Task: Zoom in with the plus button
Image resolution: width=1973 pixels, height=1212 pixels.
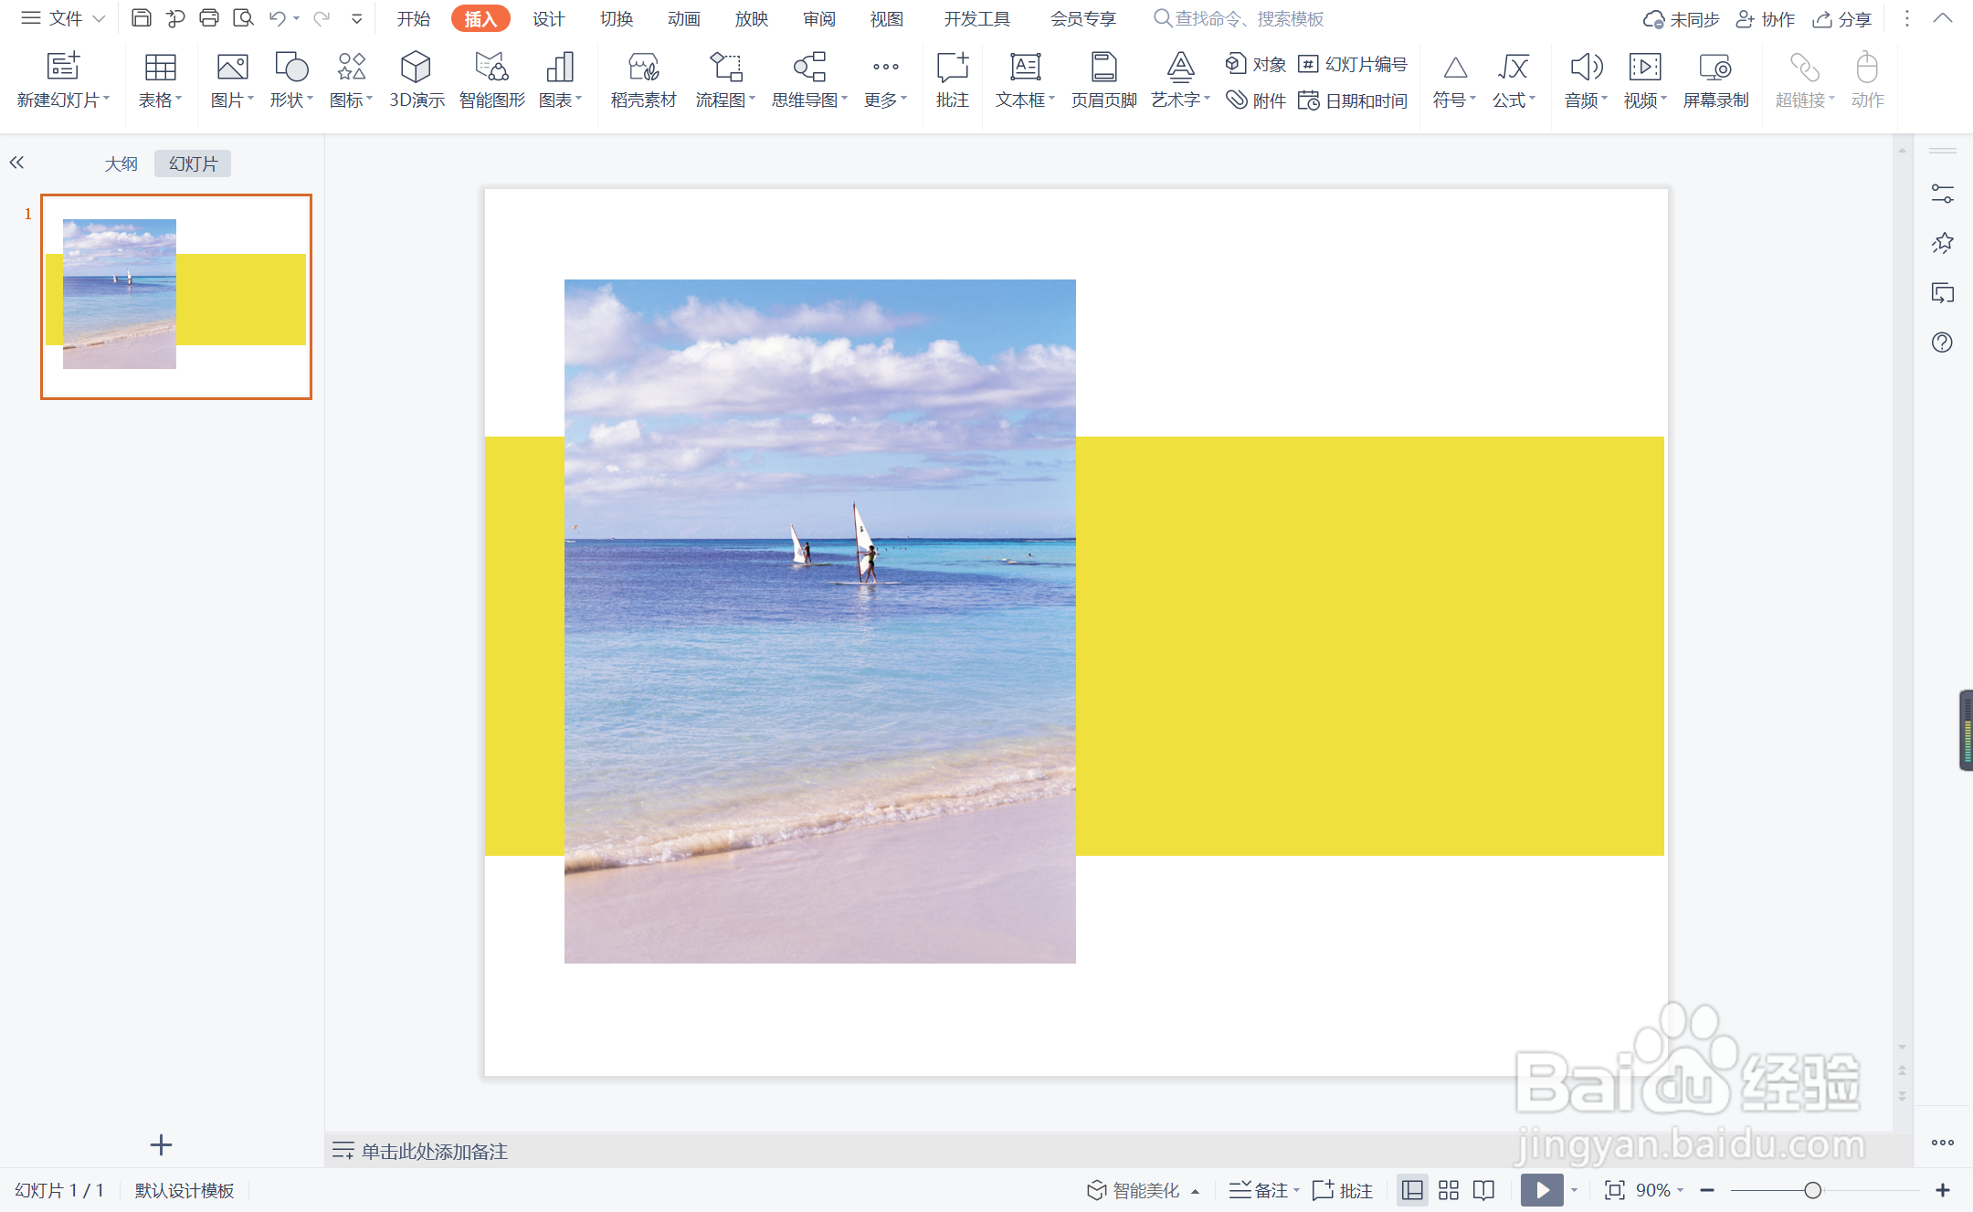Action: [x=1943, y=1190]
